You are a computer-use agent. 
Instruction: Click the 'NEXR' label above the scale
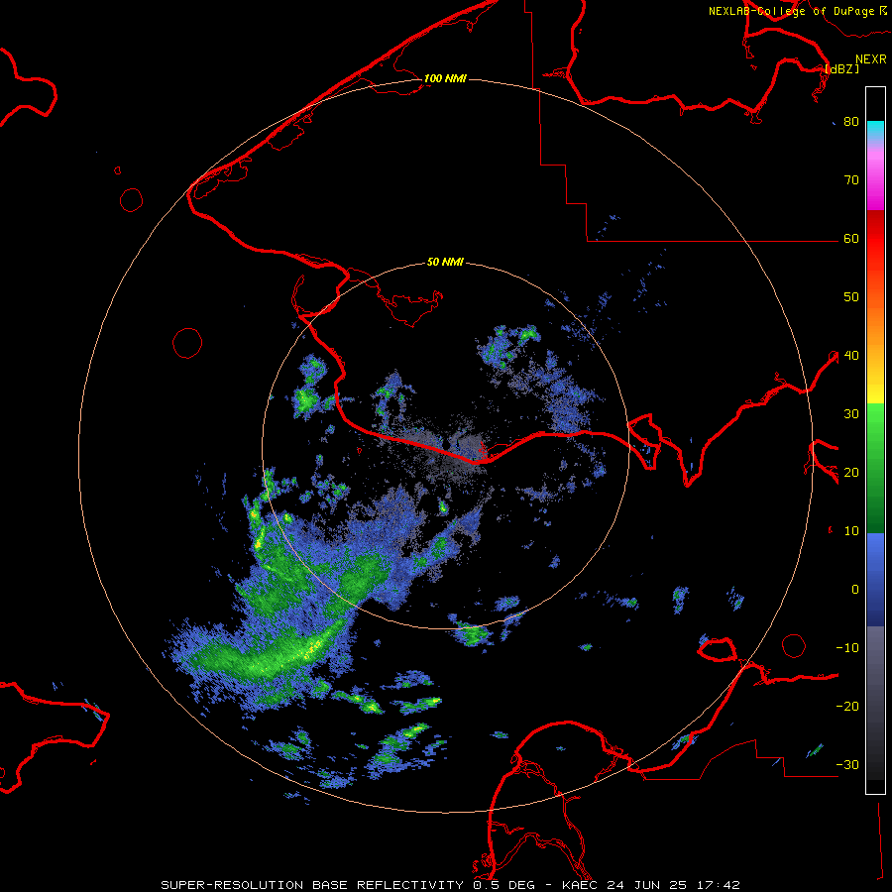[x=871, y=59]
